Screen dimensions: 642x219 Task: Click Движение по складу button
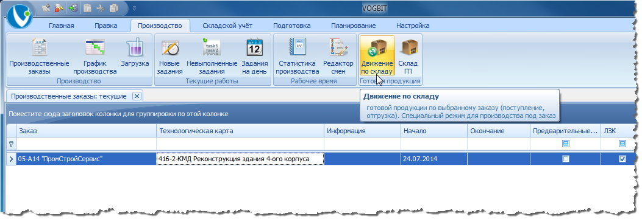pyautogui.click(x=377, y=56)
